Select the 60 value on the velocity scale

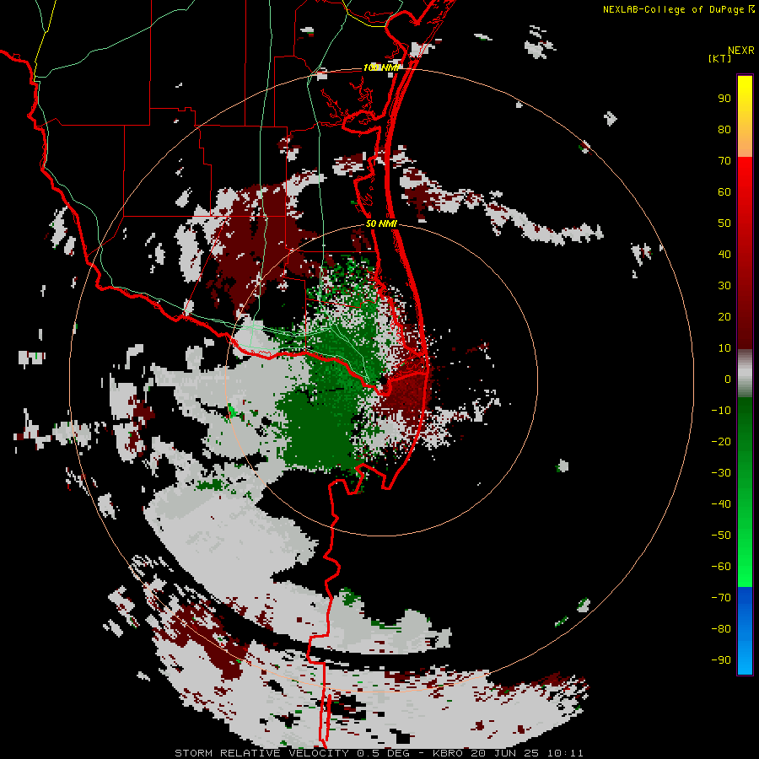click(724, 192)
